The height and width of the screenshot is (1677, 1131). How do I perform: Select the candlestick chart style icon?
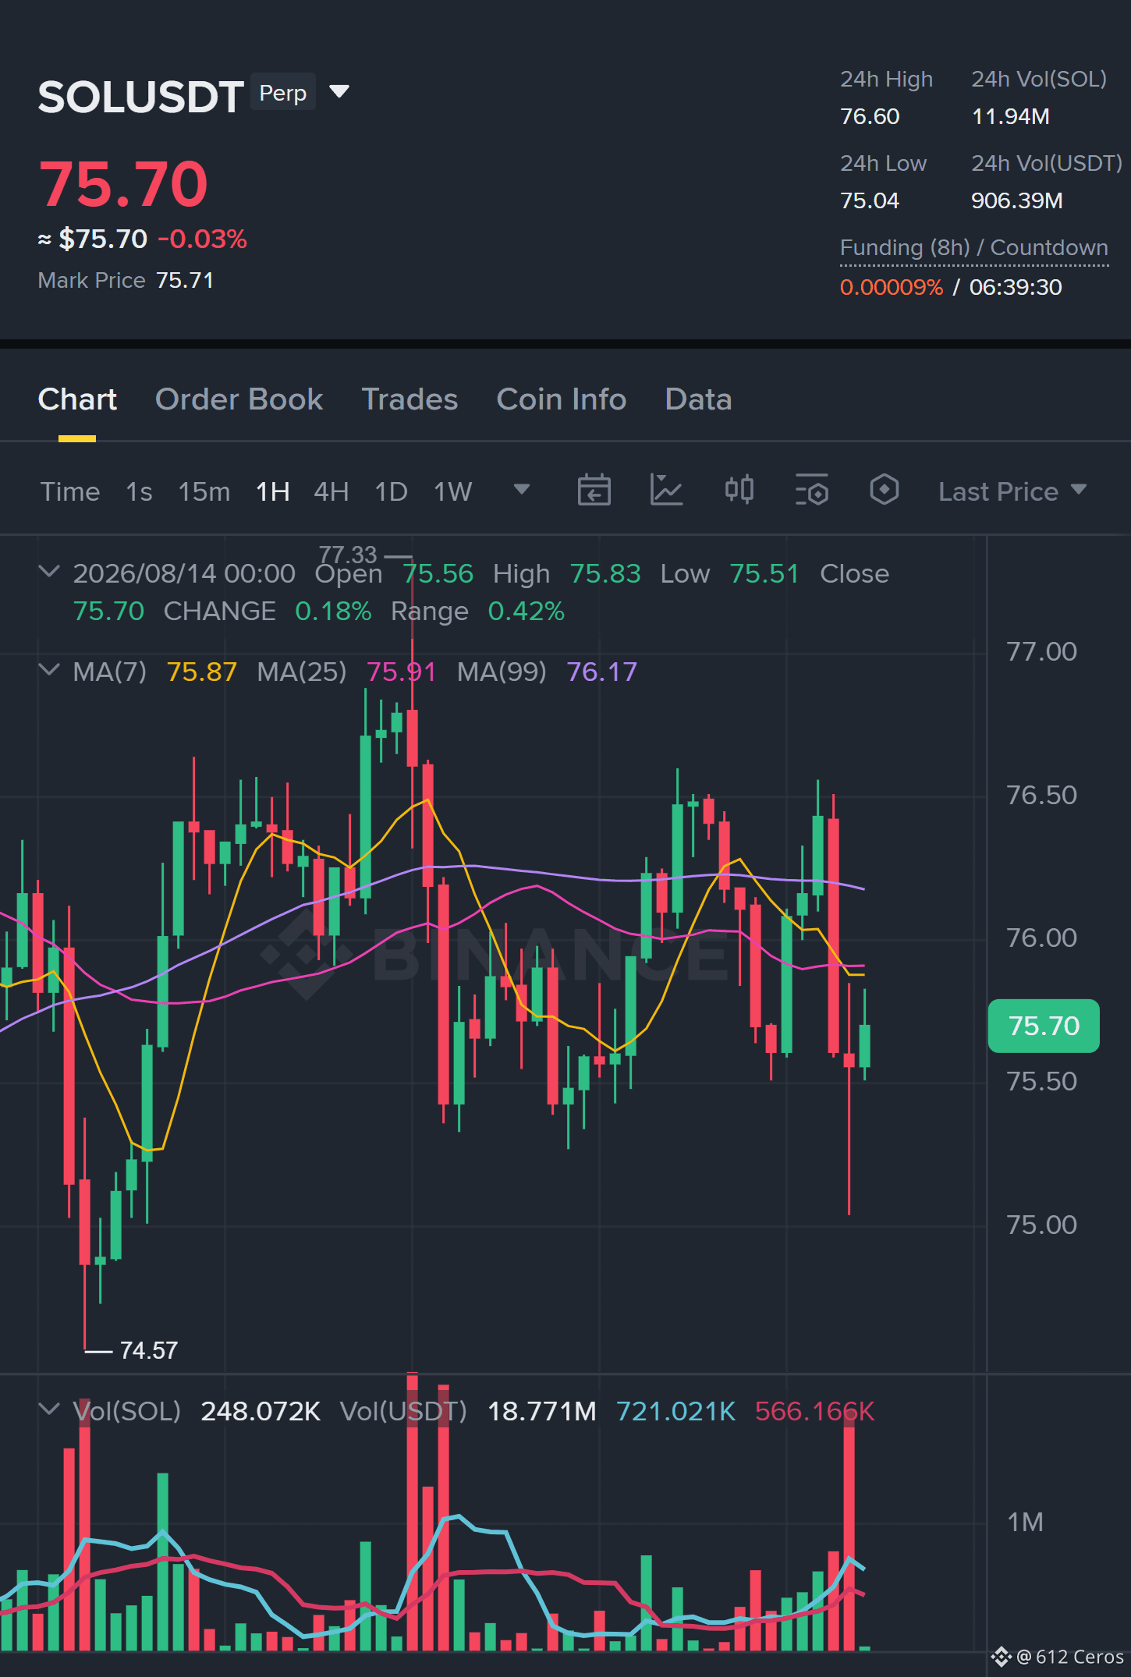[739, 490]
